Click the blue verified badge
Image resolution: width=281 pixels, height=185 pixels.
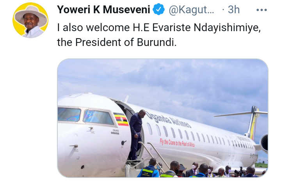click(158, 9)
